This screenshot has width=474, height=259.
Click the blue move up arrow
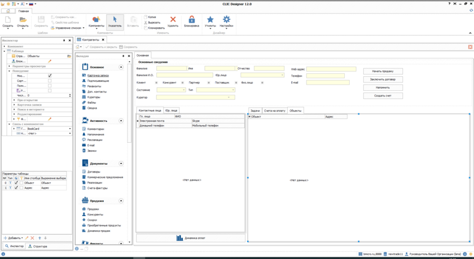39,238
